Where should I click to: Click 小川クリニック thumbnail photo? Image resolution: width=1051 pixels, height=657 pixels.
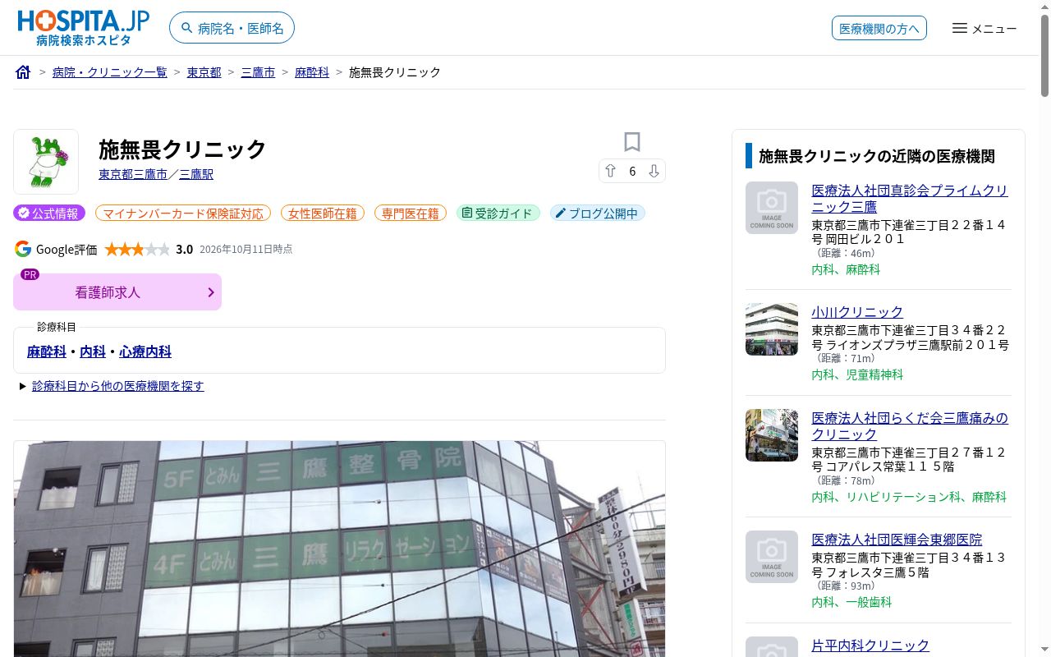click(x=772, y=329)
